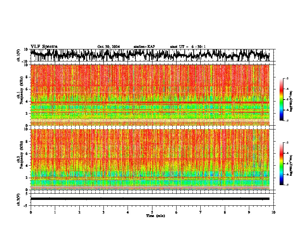Click the ch.1 PSD color scale bar

coord(282,100)
